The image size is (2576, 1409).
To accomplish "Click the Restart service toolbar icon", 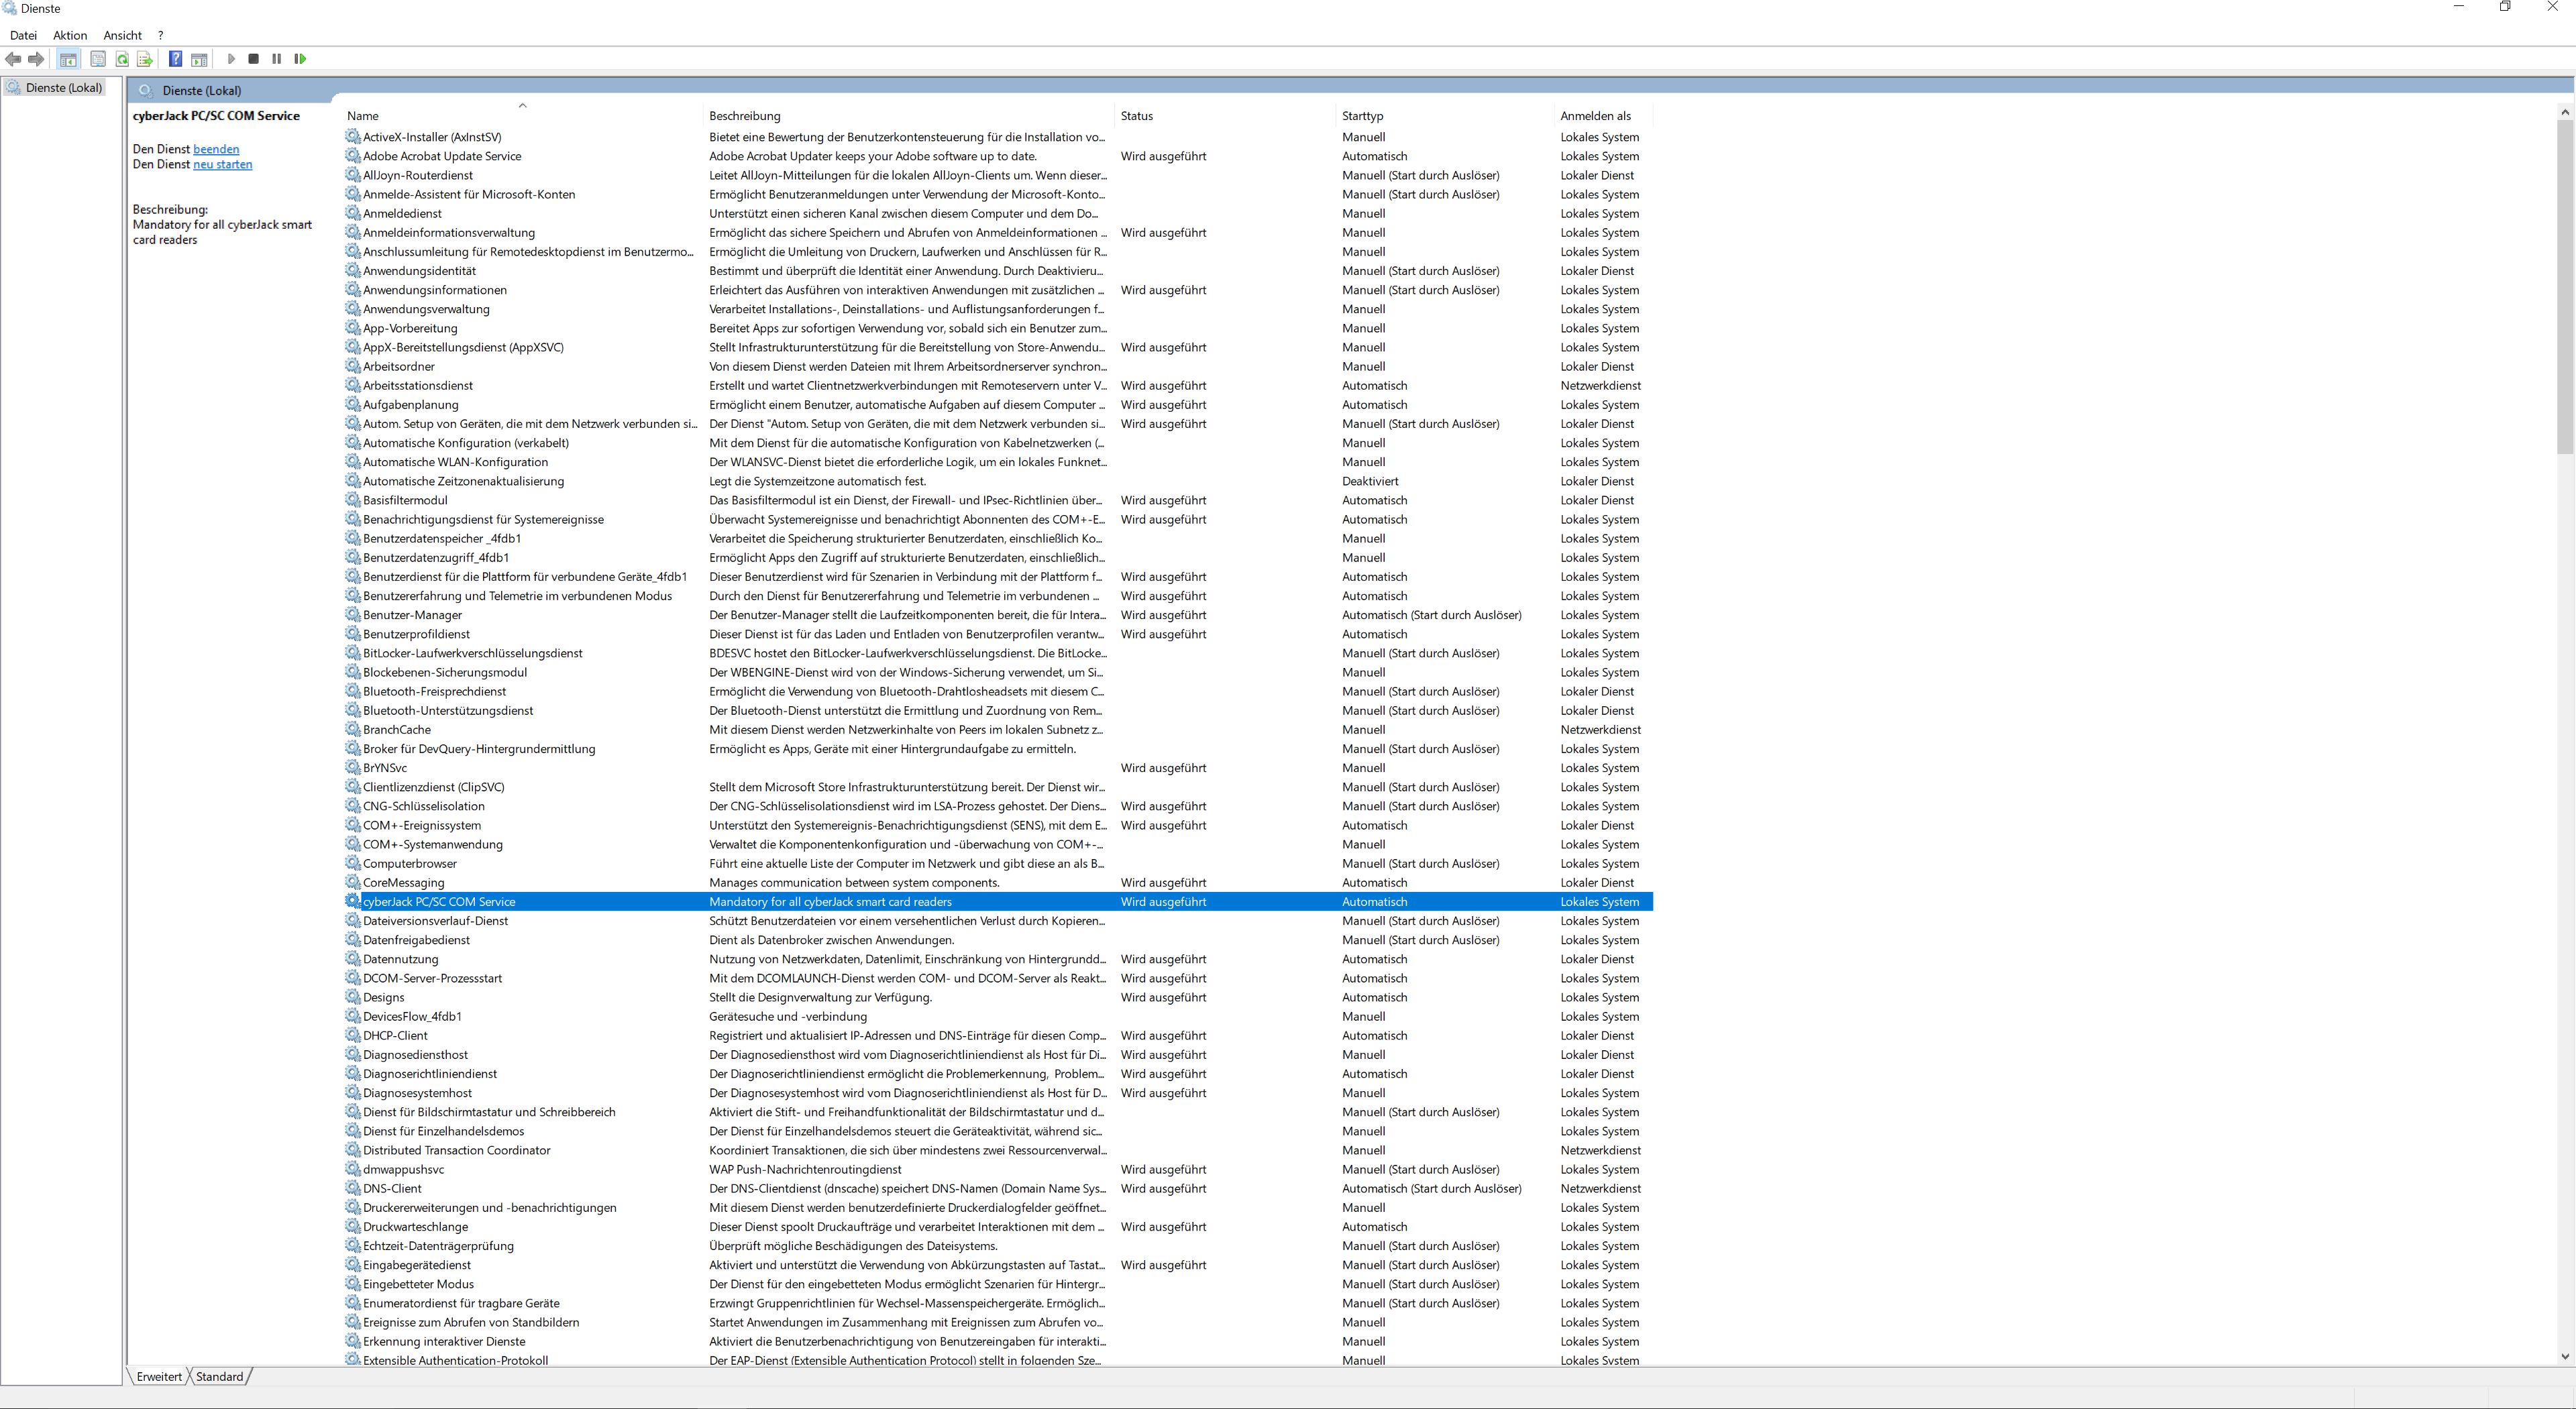I will click(x=300, y=59).
